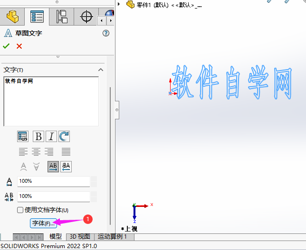This screenshot has width=306, height=250.
Task: Switch to the 3D 视图 tab
Action: [x=80, y=237]
